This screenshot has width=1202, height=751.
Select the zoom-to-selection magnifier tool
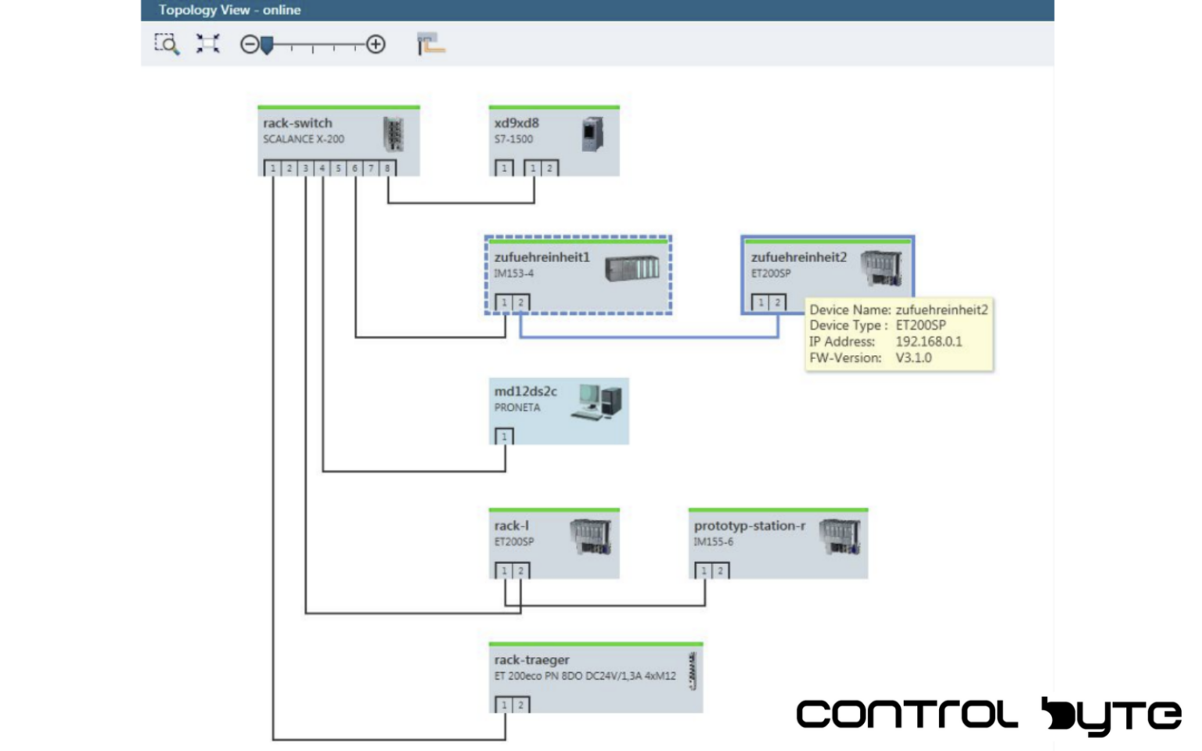point(167,44)
